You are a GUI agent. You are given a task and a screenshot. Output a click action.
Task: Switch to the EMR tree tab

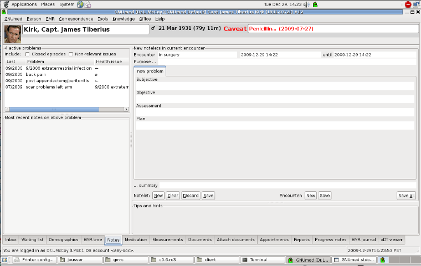click(x=93, y=239)
